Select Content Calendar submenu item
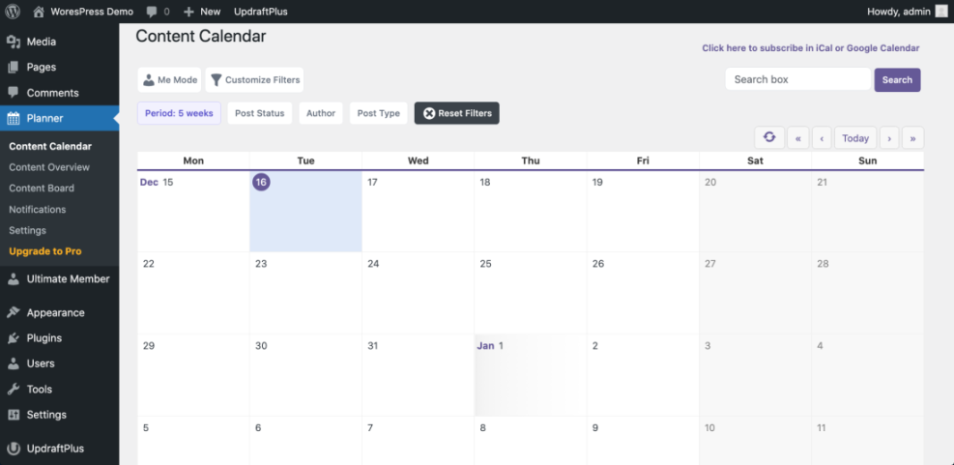The image size is (954, 465). [x=50, y=146]
